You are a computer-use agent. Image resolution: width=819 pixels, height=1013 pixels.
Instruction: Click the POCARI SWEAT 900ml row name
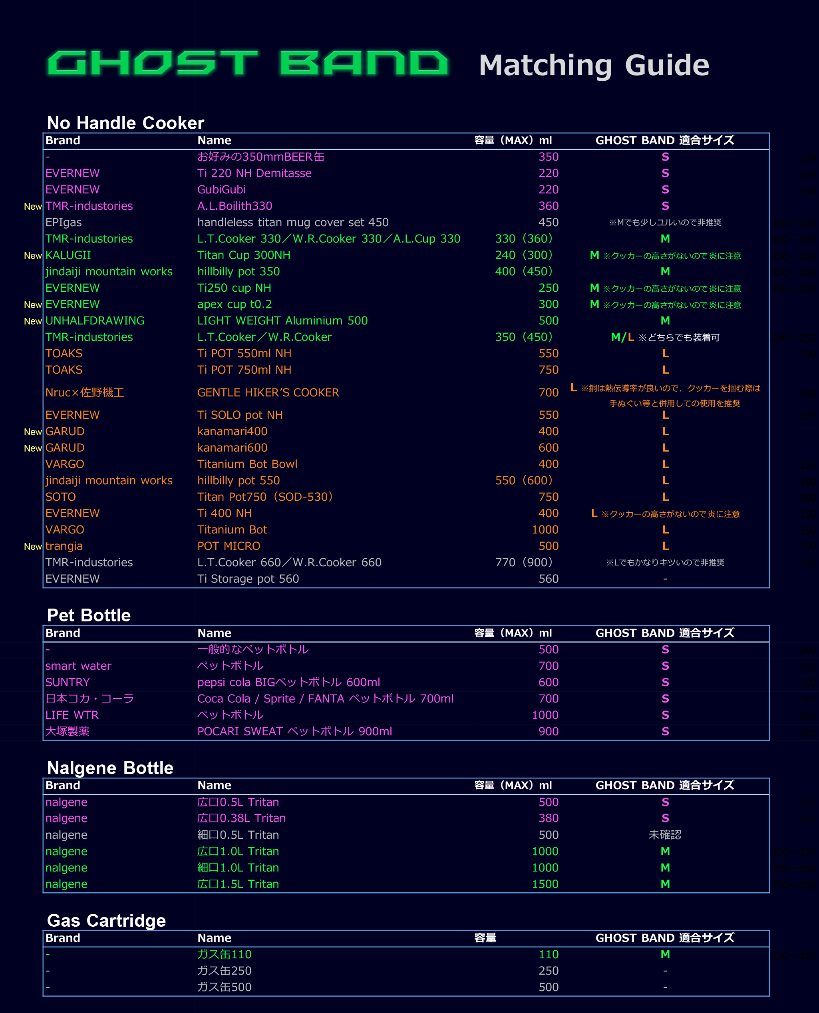[294, 731]
